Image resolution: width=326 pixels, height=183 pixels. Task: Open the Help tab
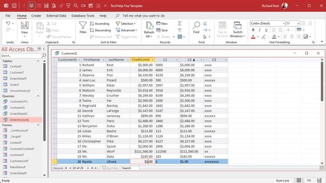tap(103, 16)
